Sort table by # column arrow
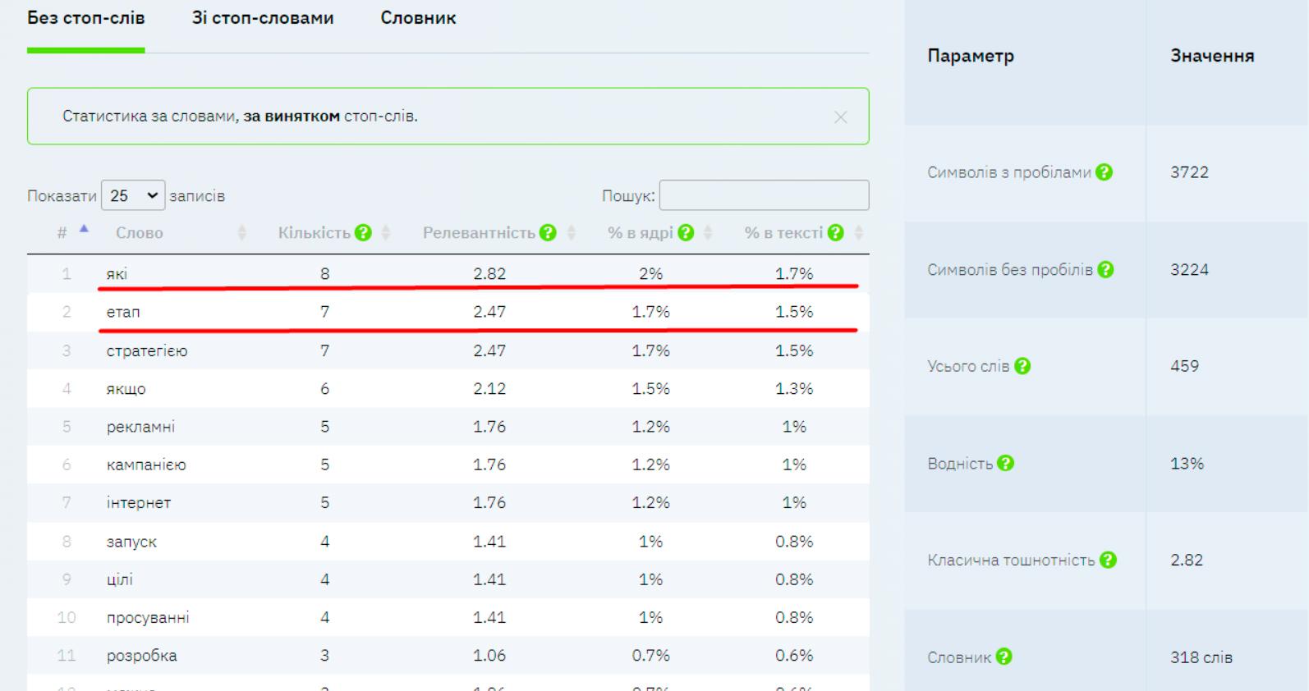 [84, 230]
